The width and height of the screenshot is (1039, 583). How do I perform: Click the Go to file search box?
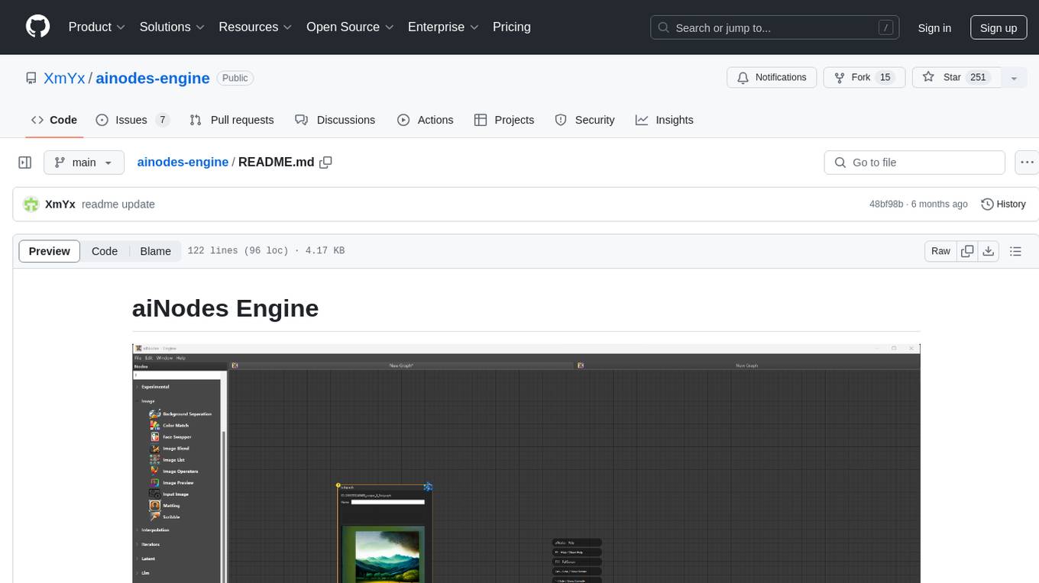(x=914, y=163)
